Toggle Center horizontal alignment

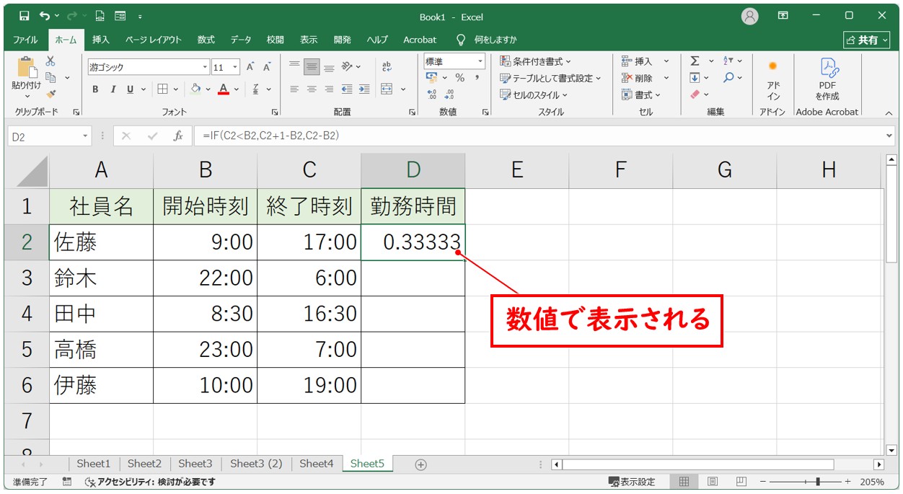pyautogui.click(x=312, y=89)
